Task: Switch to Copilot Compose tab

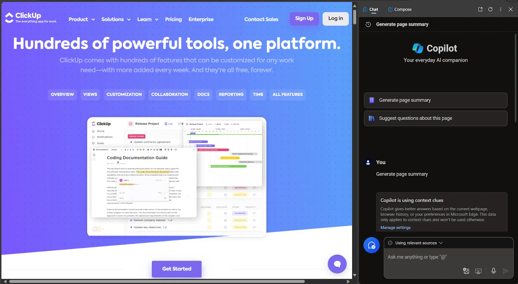Action: [400, 9]
